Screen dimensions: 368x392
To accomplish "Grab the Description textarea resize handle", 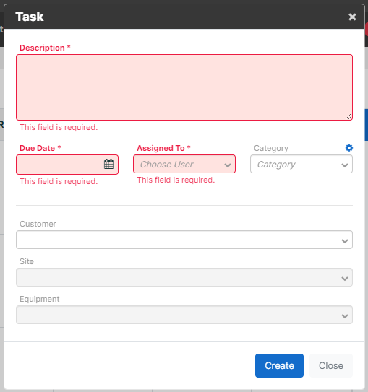I will (x=348, y=116).
